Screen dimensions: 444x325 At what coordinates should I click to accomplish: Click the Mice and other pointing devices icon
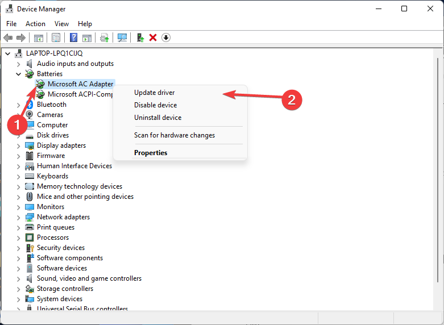[x=30, y=197]
